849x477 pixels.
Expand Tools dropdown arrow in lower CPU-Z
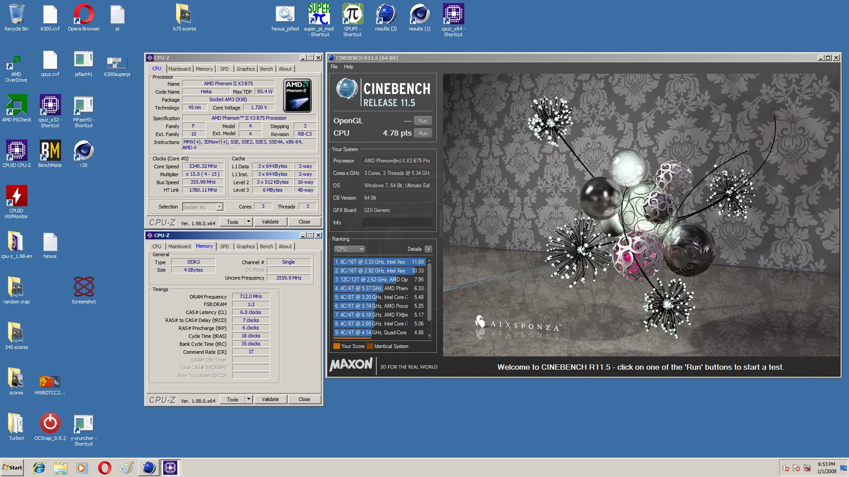(249, 399)
